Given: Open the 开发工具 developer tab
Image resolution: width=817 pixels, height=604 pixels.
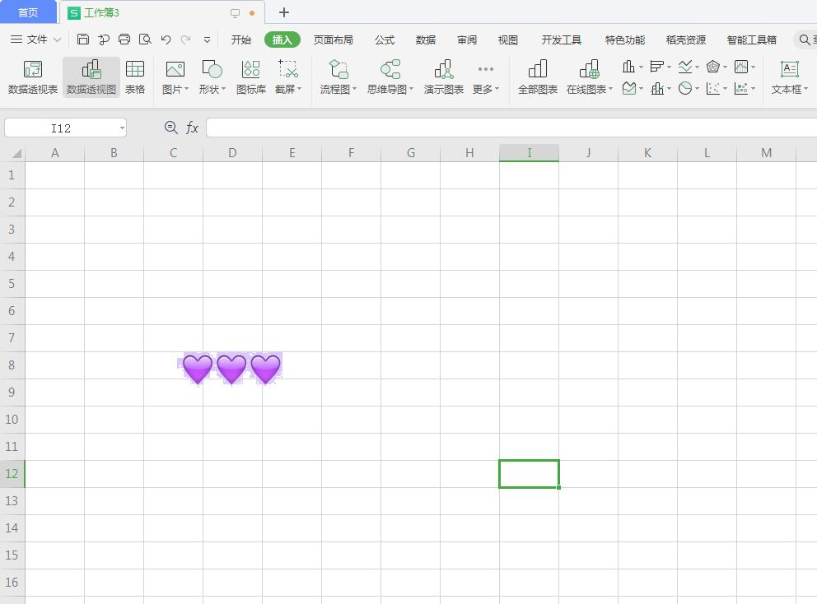Looking at the screenshot, I should click(561, 39).
